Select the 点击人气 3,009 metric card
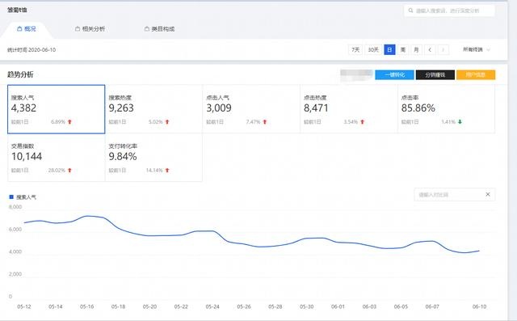The image size is (517, 321). (251, 109)
